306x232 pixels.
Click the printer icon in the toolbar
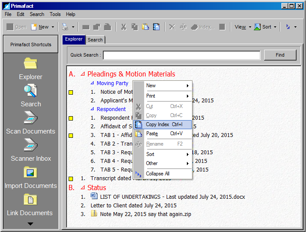coord(65,27)
